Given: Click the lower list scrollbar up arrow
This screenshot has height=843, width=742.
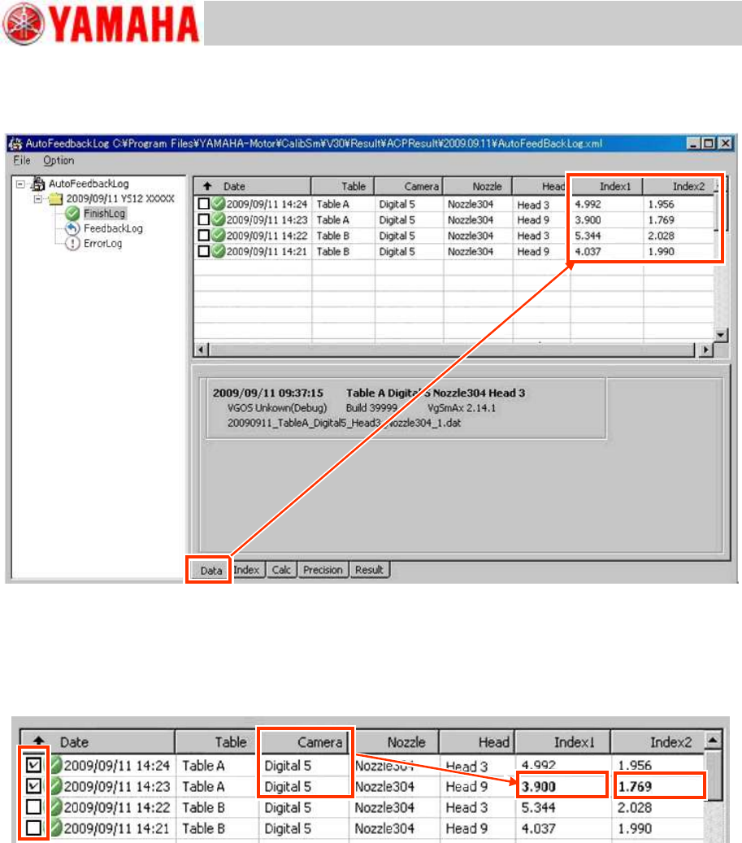Looking at the screenshot, I should pyautogui.click(x=713, y=741).
